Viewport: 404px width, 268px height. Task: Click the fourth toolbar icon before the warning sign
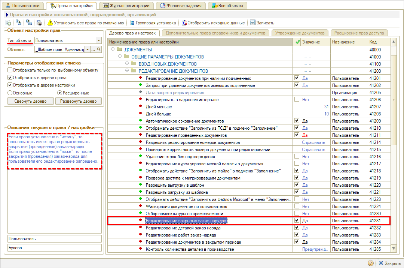click(39, 23)
